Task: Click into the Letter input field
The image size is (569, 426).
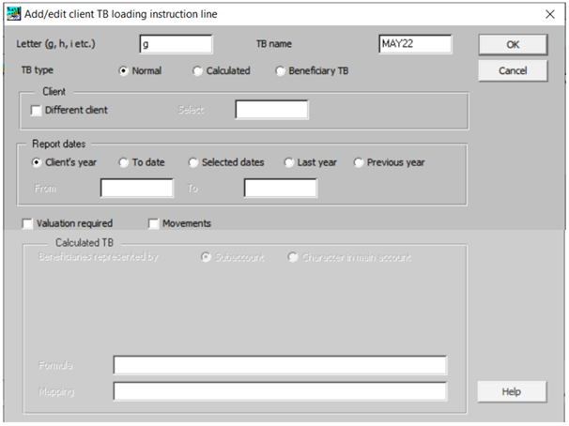Action: (176, 44)
